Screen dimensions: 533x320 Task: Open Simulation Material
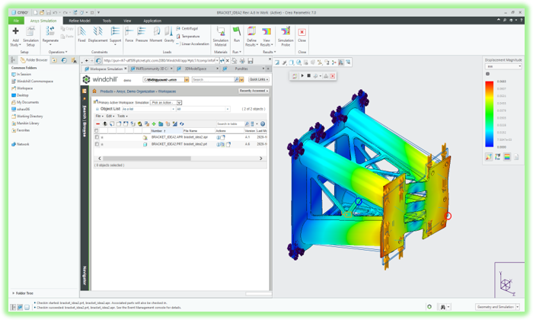221,37
